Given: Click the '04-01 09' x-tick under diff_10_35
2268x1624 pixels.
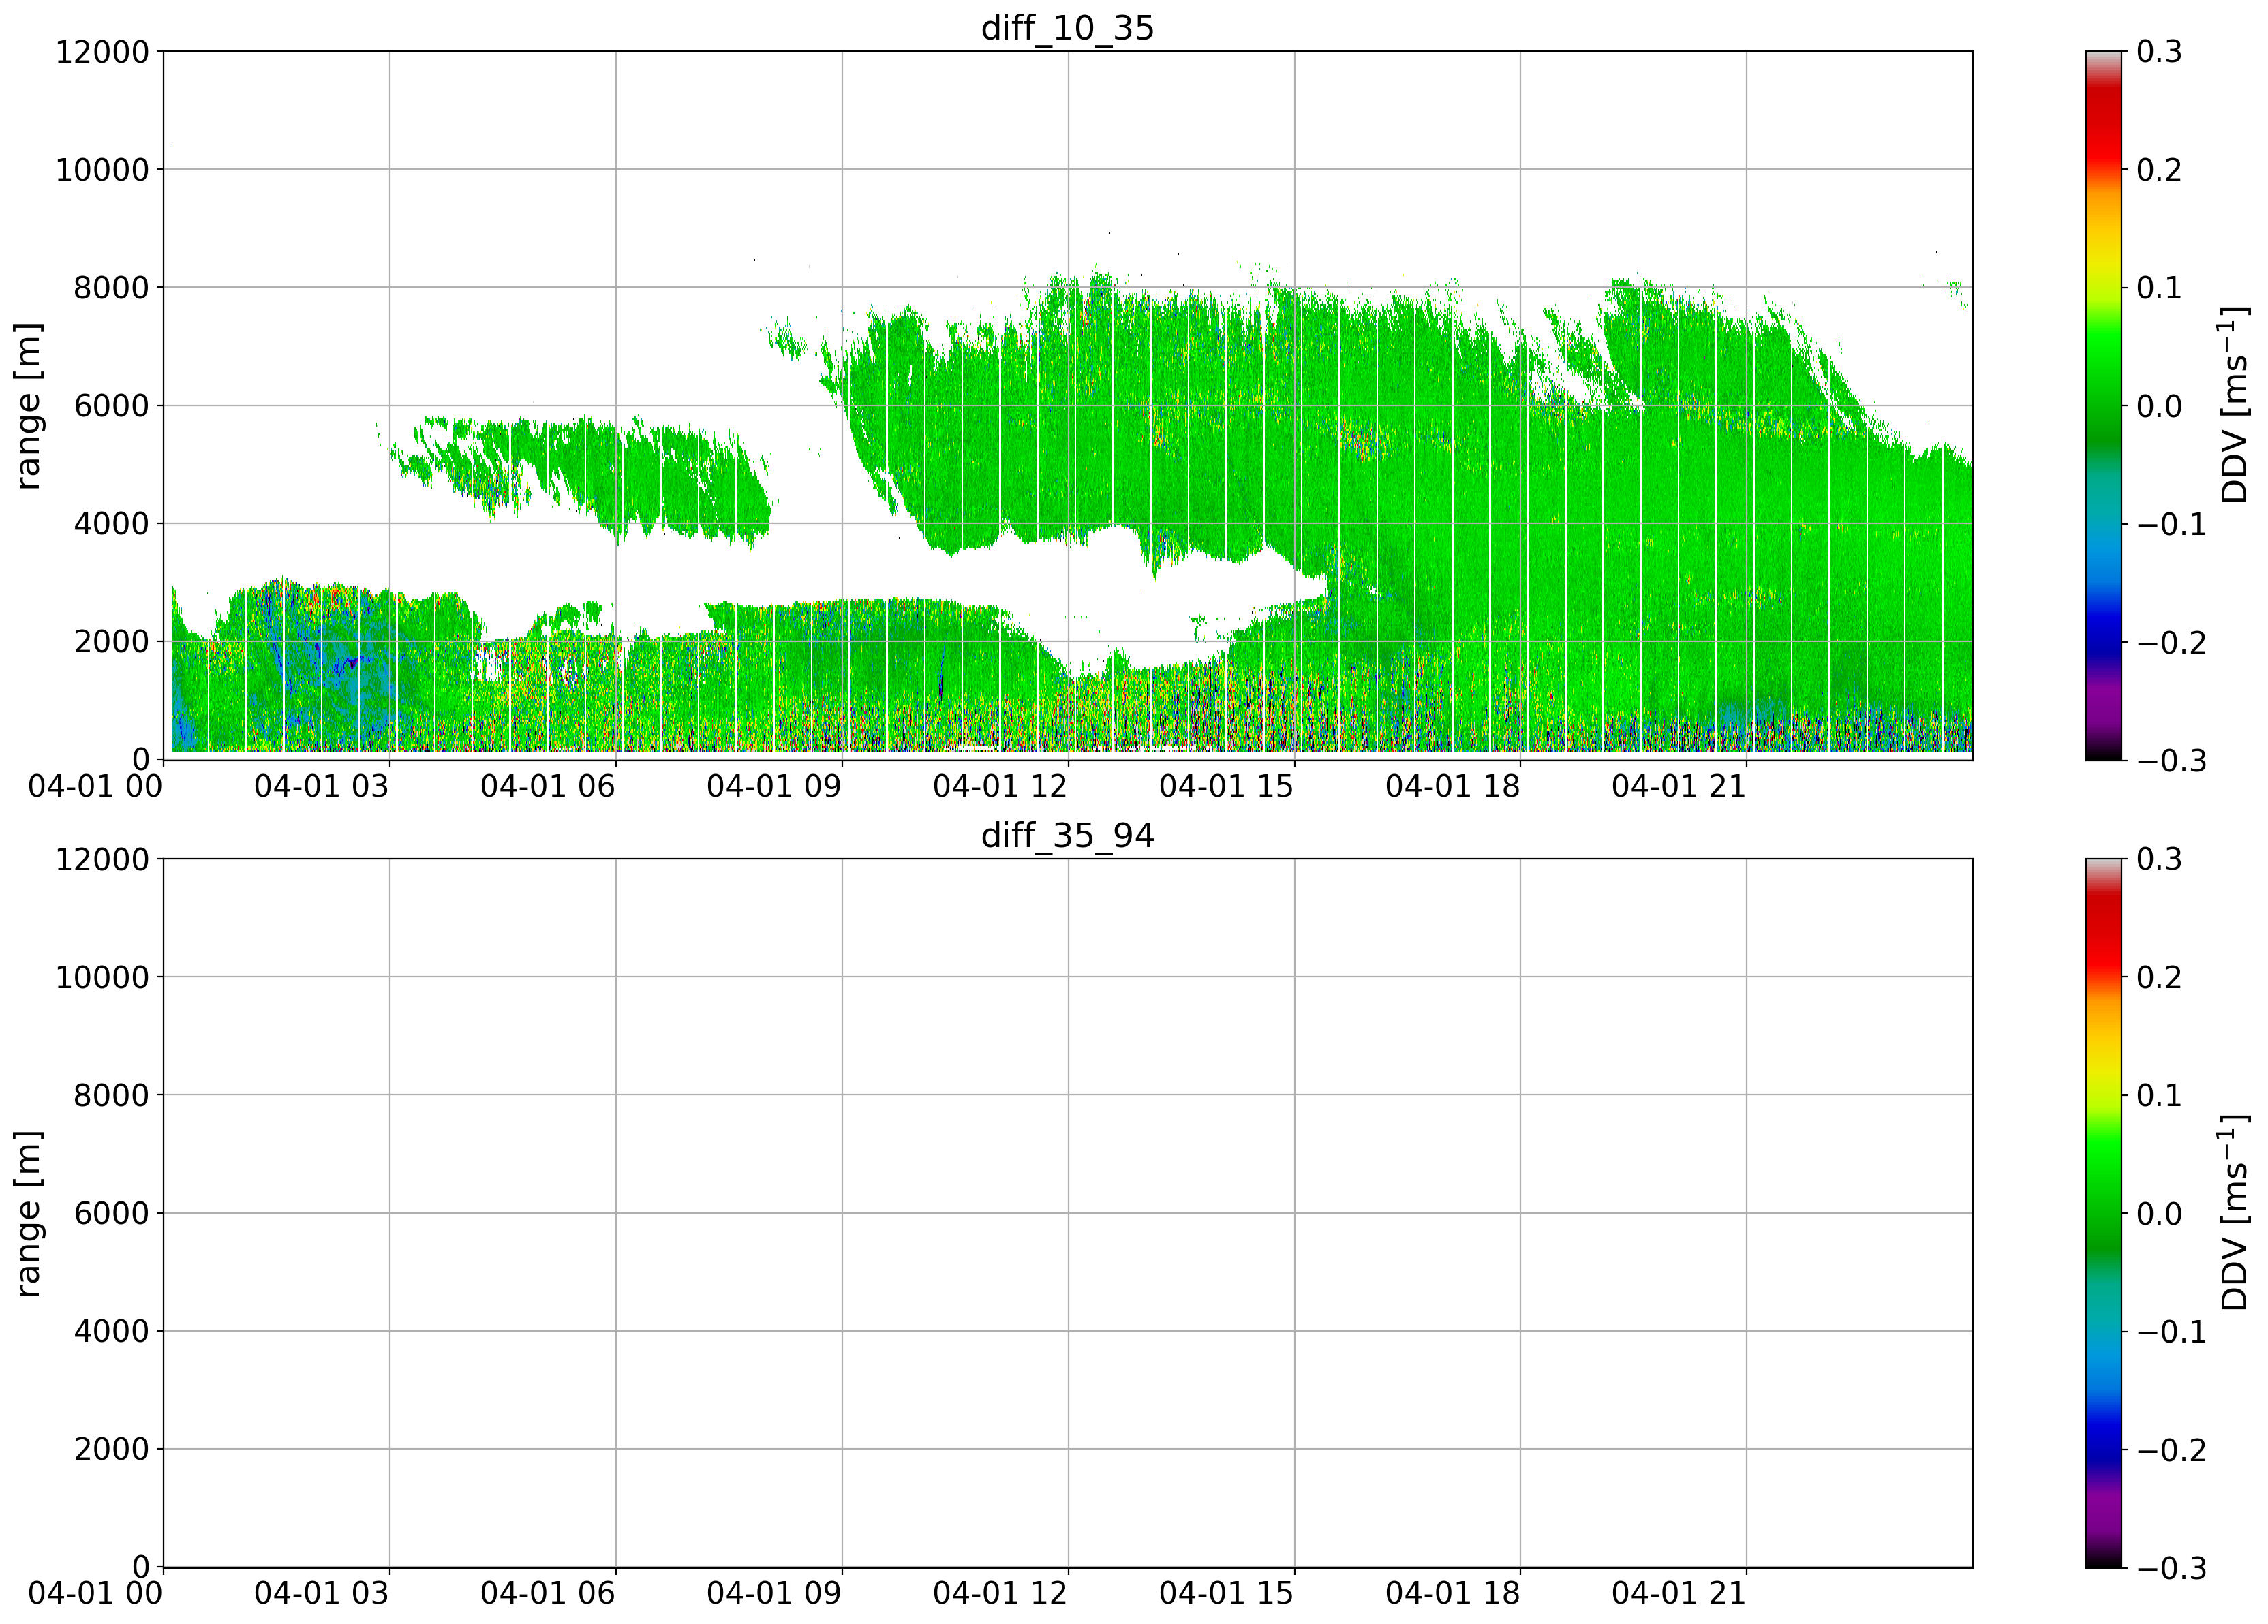Looking at the screenshot, I should point(774,786).
